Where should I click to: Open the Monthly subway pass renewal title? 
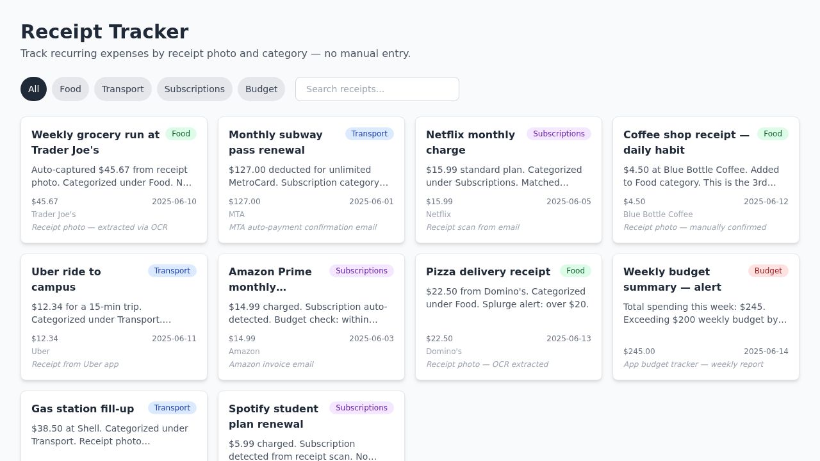(x=275, y=142)
